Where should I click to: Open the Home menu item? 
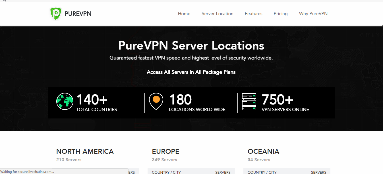coord(184,14)
